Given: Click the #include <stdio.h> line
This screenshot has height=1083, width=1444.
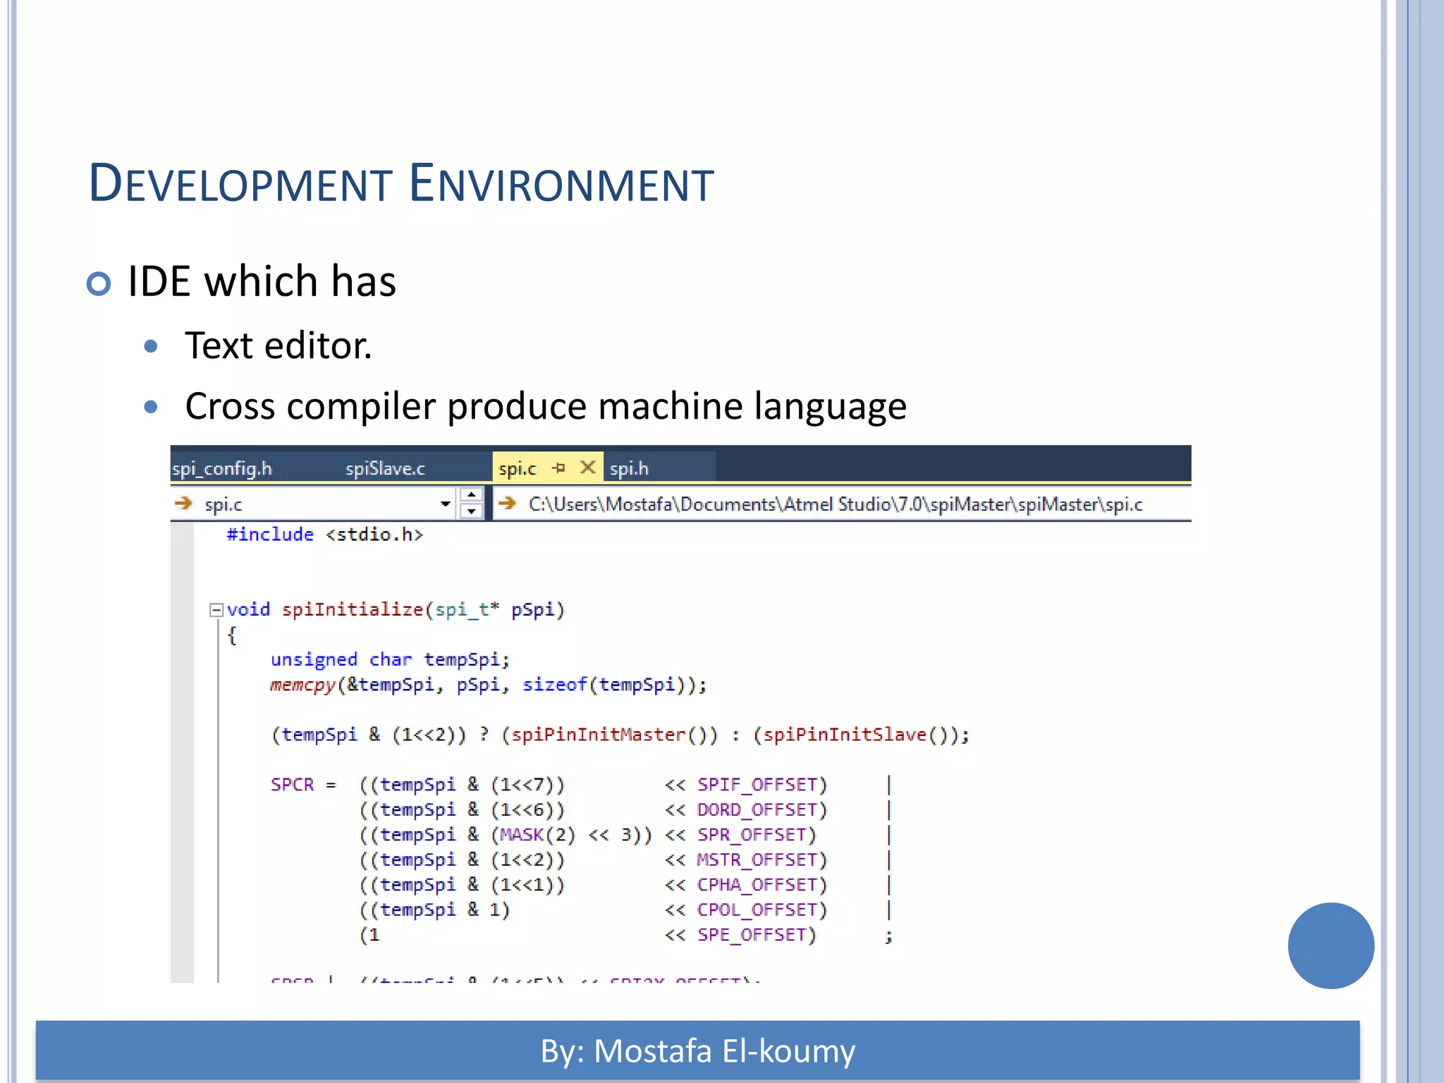Looking at the screenshot, I should pos(324,534).
